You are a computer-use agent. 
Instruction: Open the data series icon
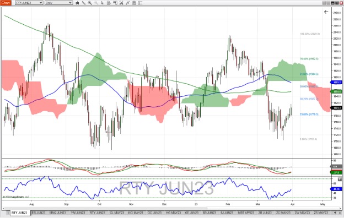(121, 3)
